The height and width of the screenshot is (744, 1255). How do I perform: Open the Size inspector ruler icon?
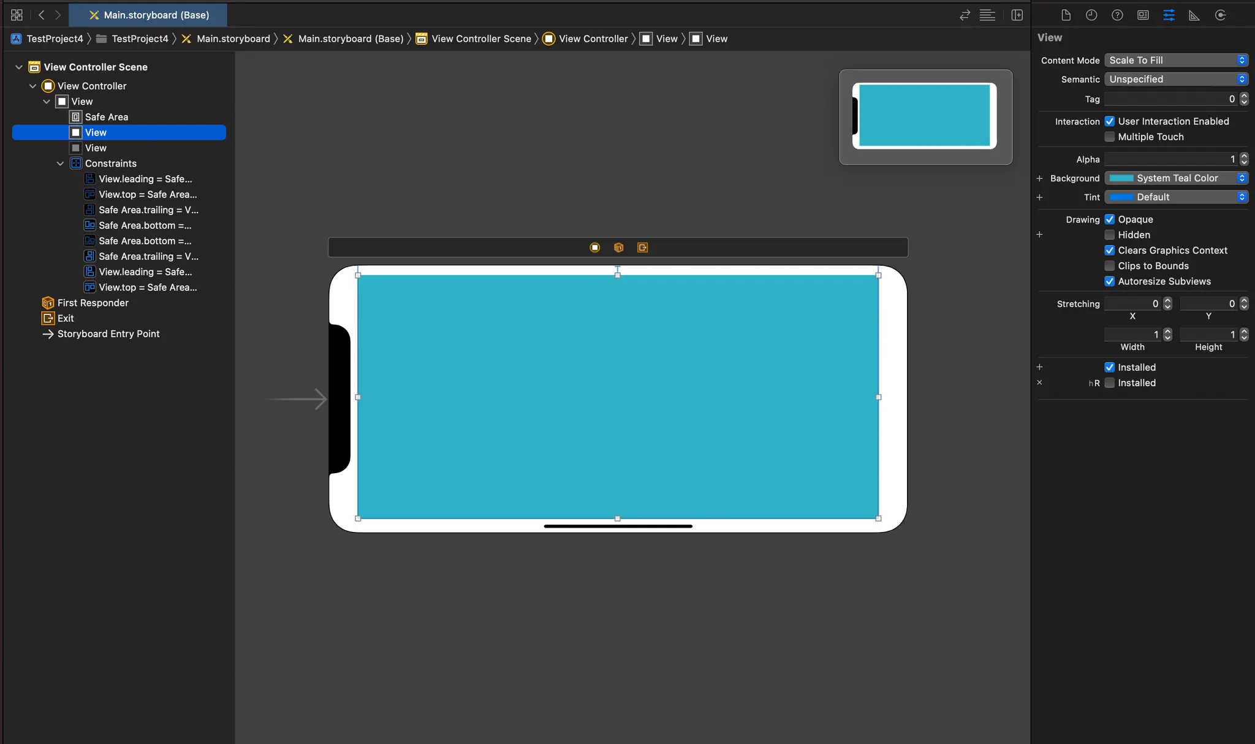click(1194, 15)
